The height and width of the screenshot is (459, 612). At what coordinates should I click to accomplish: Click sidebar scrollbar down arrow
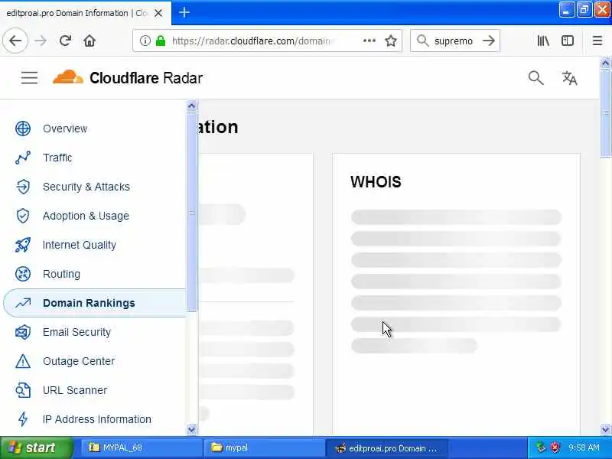[x=191, y=430]
